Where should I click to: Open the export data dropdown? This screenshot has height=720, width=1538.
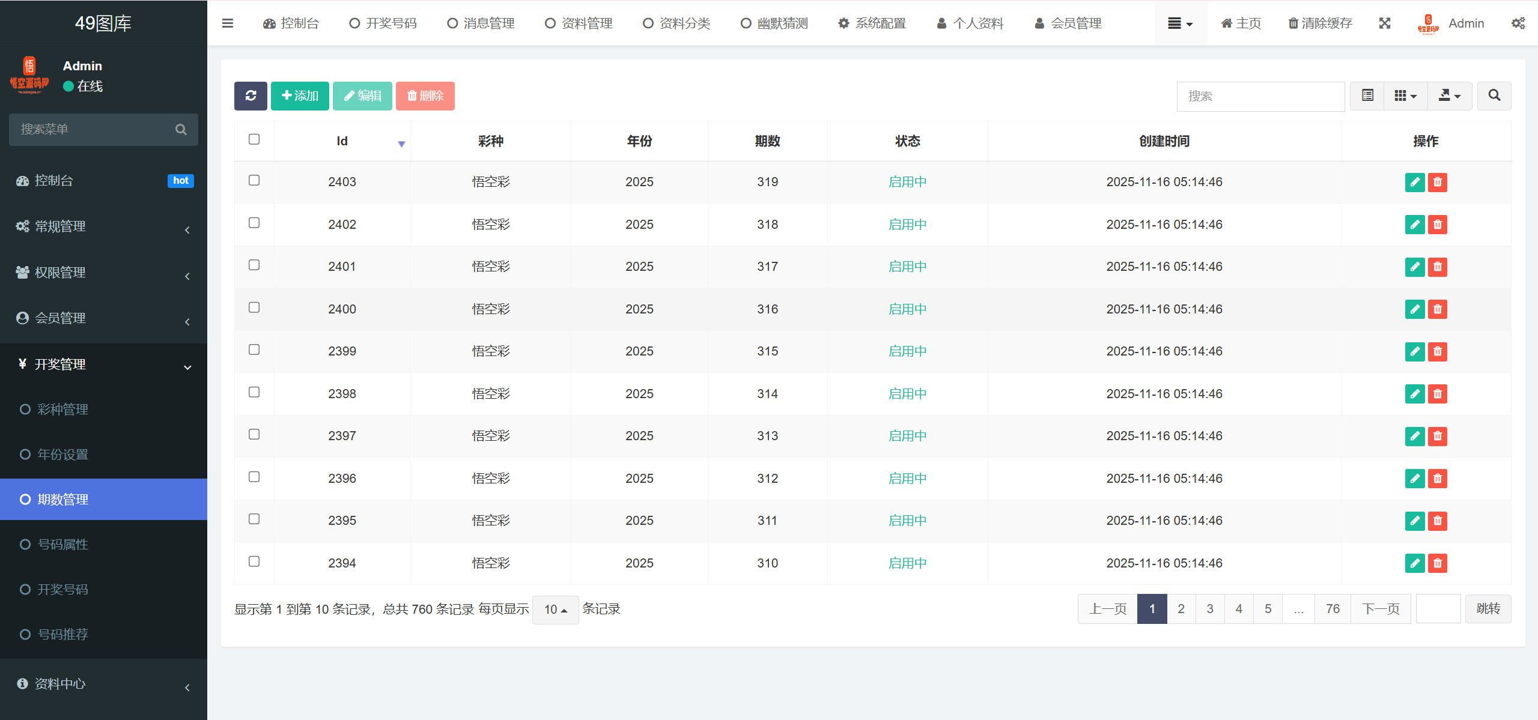1449,96
